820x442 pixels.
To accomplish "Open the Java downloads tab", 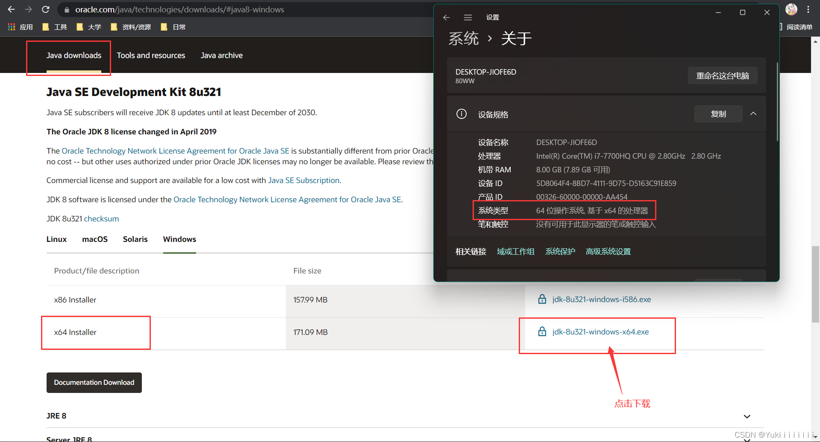I will coord(74,55).
